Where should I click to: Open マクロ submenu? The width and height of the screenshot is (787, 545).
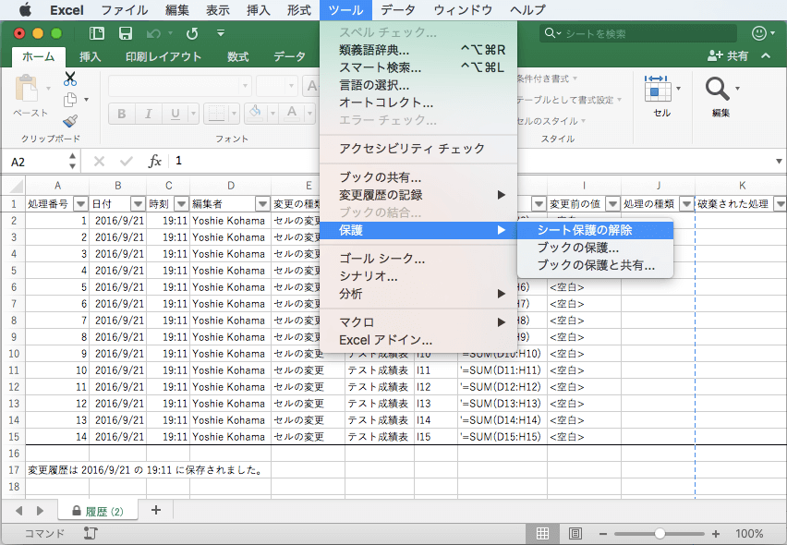coord(418,322)
